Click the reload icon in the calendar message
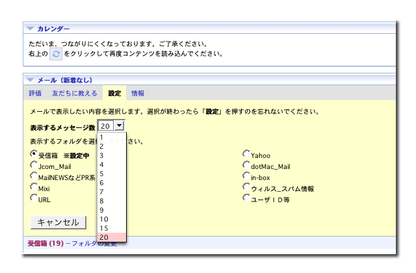The image size is (416, 273). [56, 54]
